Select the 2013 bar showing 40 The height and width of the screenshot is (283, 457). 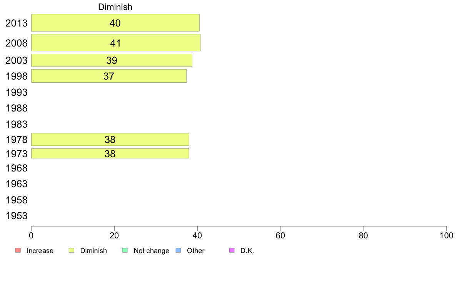tap(115, 23)
